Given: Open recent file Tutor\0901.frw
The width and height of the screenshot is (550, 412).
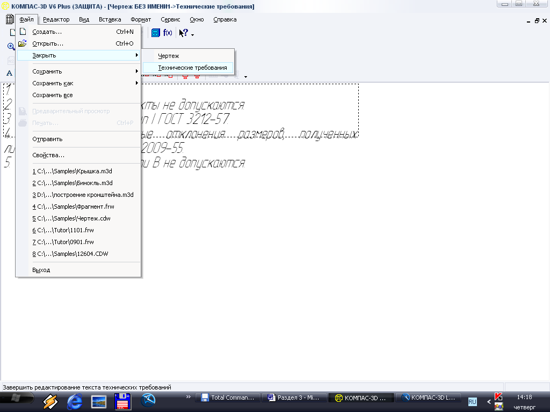Looking at the screenshot, I should click(x=78, y=242).
